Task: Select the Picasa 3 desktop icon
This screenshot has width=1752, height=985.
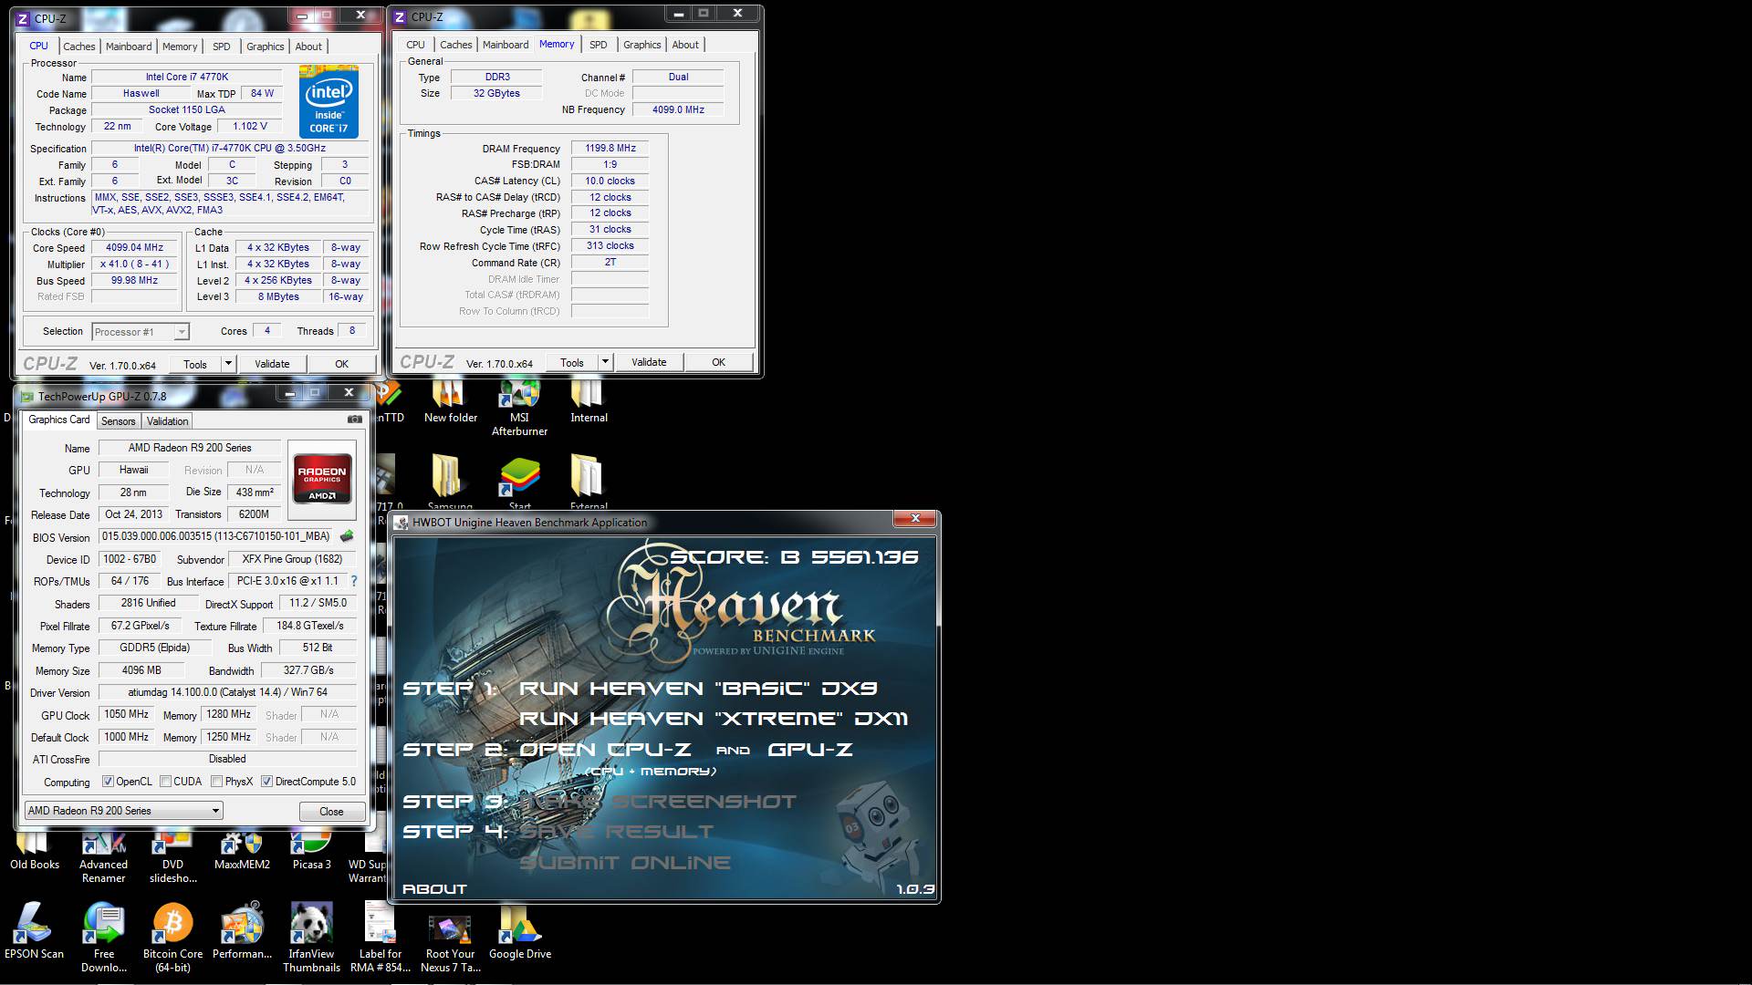Action: pyautogui.click(x=311, y=852)
